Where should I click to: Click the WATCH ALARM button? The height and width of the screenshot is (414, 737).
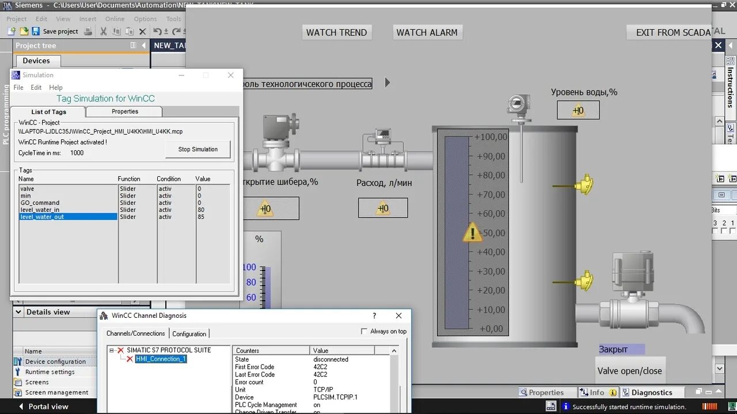coord(427,32)
